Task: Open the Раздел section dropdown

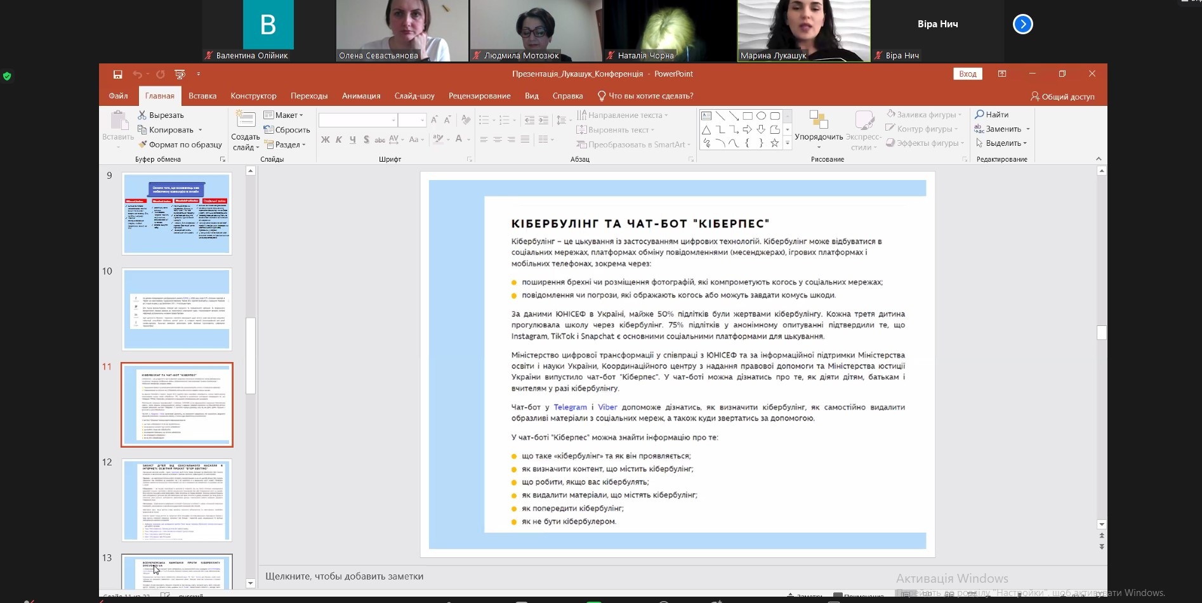Action: 285,145
